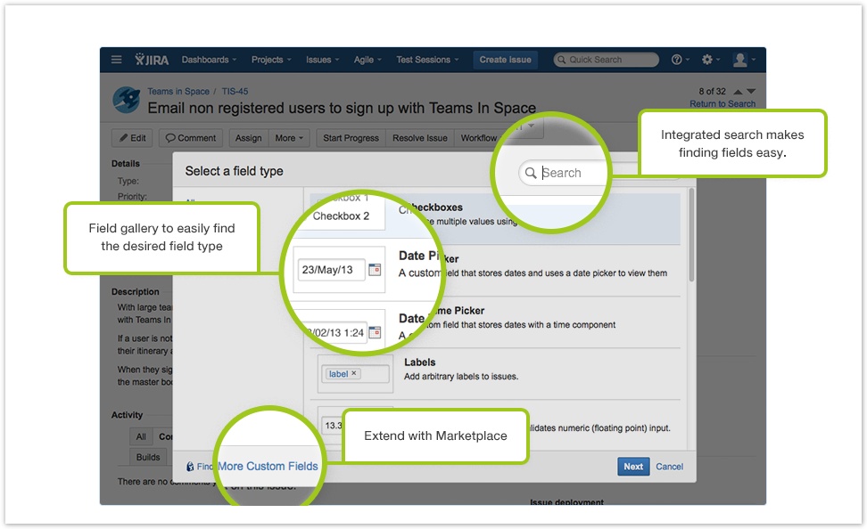Open the Dashboards dropdown menu
This screenshot has height=529, width=867.
[209, 60]
